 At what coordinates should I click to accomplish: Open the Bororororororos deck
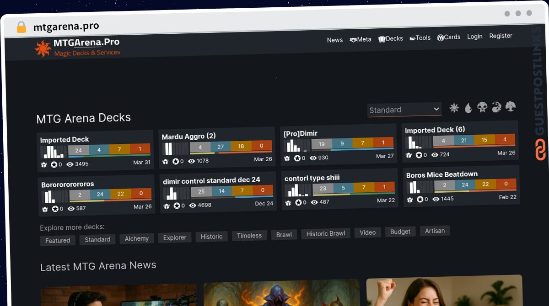(x=67, y=185)
